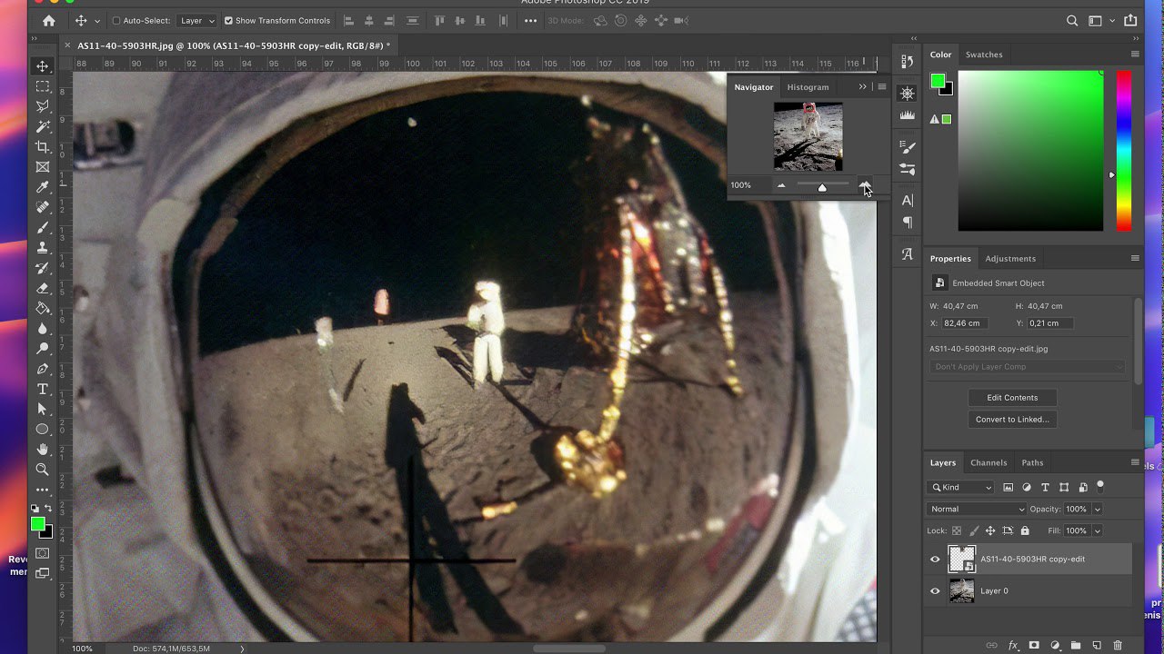Select the Pen tool

click(x=42, y=369)
